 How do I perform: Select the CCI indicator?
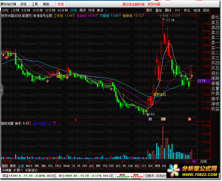144,166
